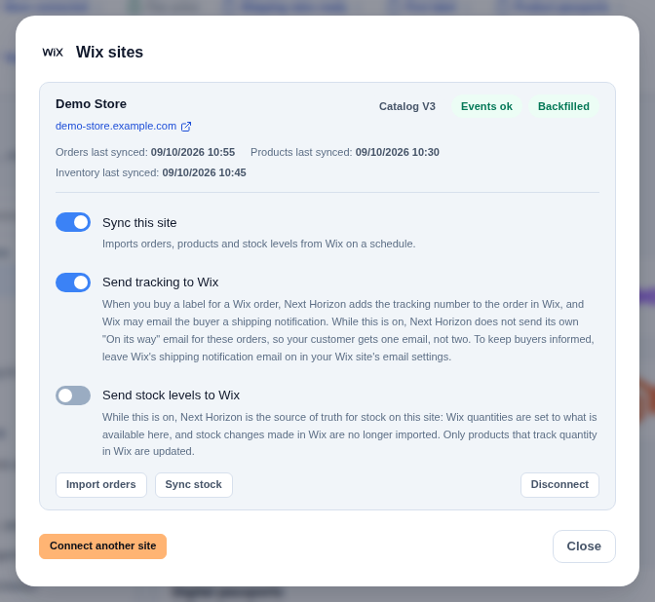The height and width of the screenshot is (602, 655).
Task: Click the Send tracking to Wix label
Action: click(x=161, y=282)
